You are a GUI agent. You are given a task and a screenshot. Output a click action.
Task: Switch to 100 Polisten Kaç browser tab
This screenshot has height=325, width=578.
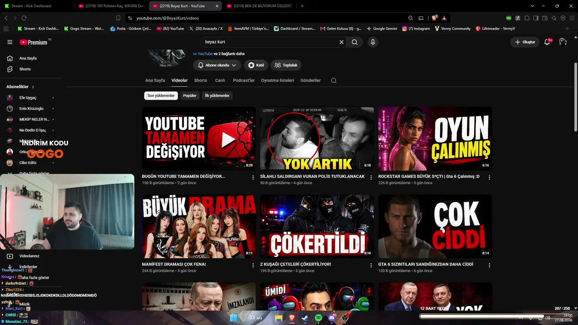pos(111,6)
